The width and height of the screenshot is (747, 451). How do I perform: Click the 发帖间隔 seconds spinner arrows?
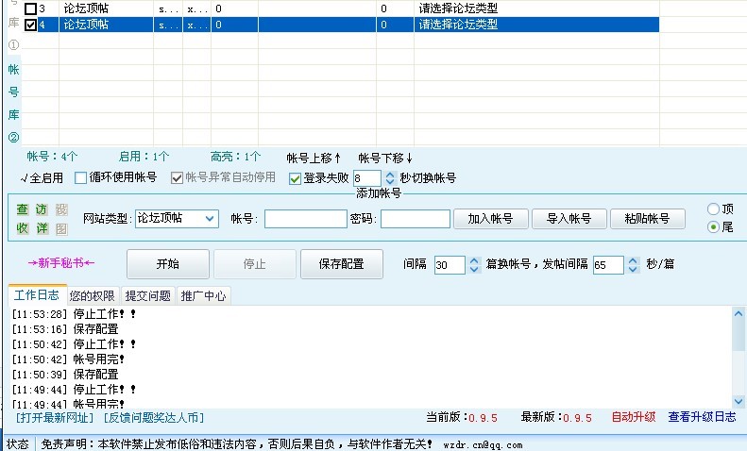(631, 265)
